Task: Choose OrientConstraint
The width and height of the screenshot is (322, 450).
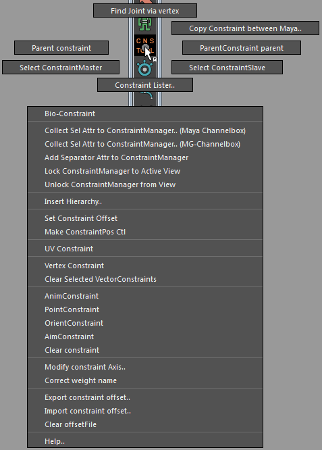Action: tap(145, 323)
